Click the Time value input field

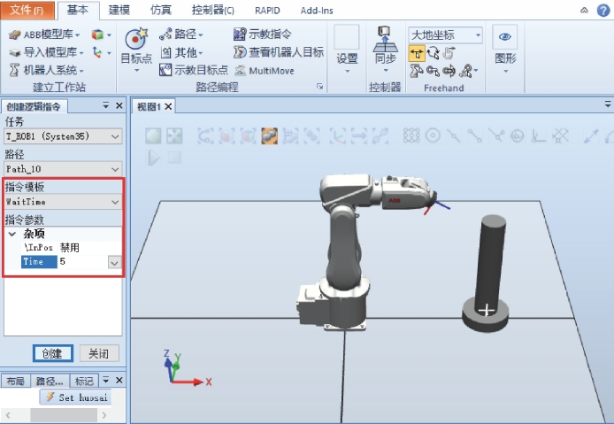(81, 262)
